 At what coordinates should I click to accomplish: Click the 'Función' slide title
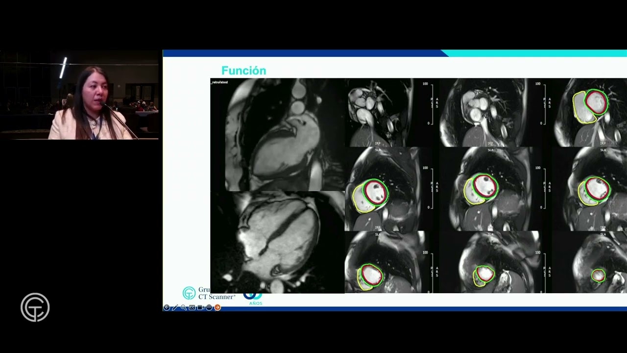tap(243, 71)
